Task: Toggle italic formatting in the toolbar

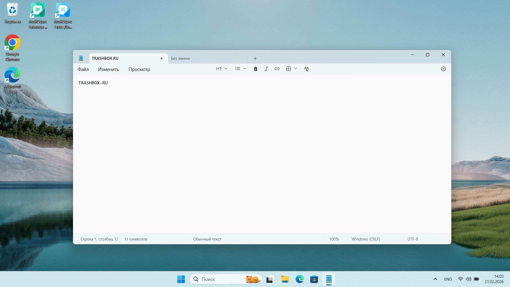Action: (266, 69)
